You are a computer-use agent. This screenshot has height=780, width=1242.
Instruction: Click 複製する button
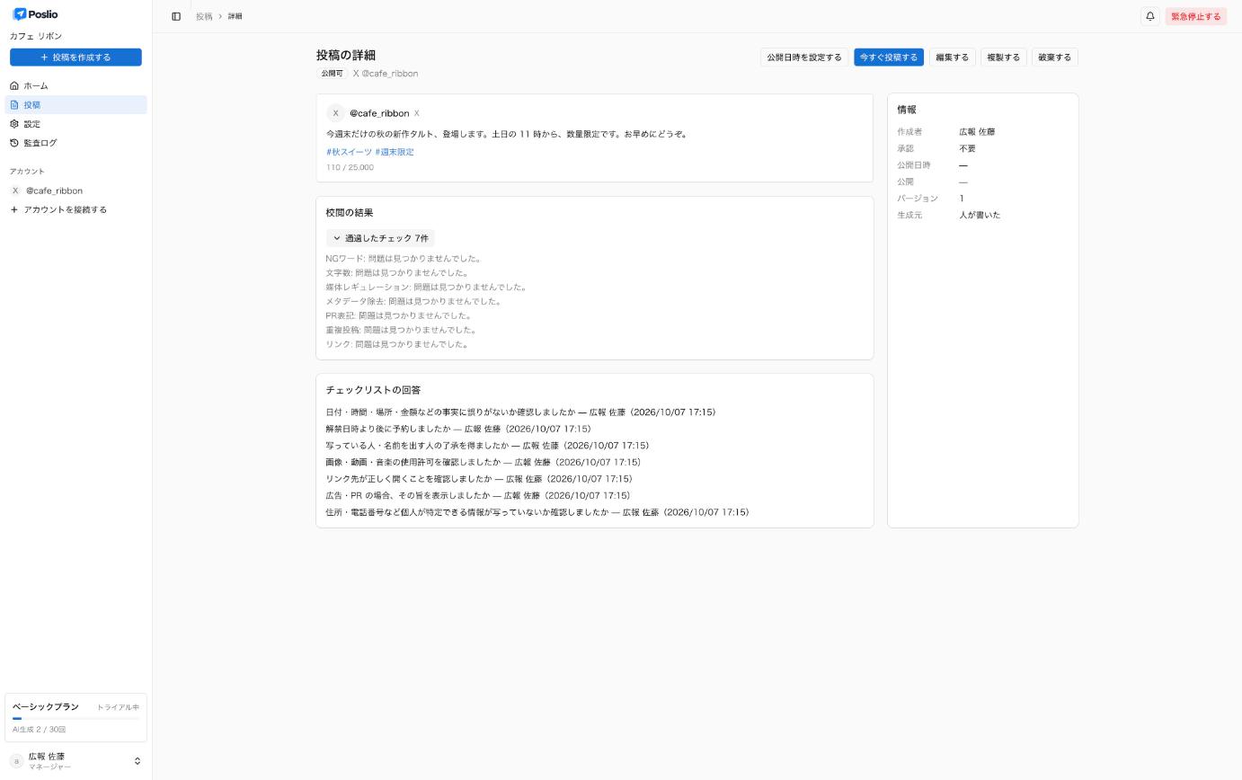tap(1004, 58)
